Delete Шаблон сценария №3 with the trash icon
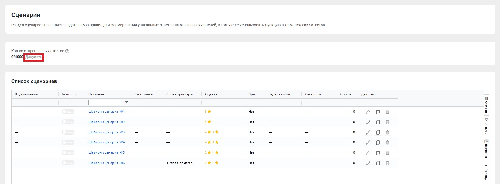The width and height of the screenshot is (500, 184). (388, 132)
